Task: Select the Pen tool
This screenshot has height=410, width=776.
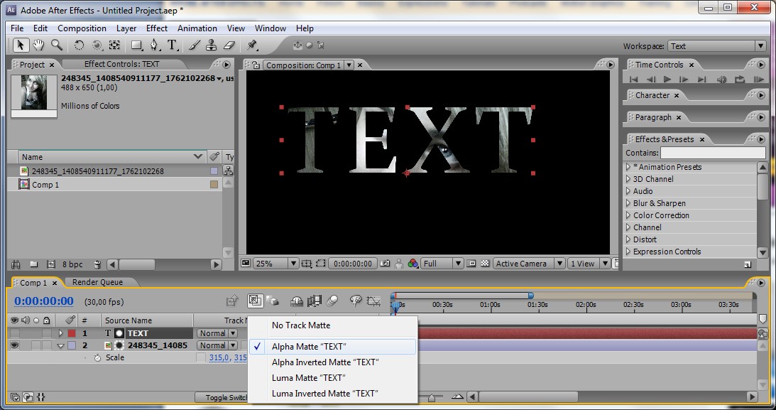Action: point(154,45)
